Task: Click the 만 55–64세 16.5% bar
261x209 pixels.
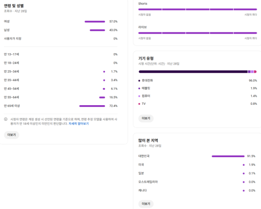Action: coord(102,97)
